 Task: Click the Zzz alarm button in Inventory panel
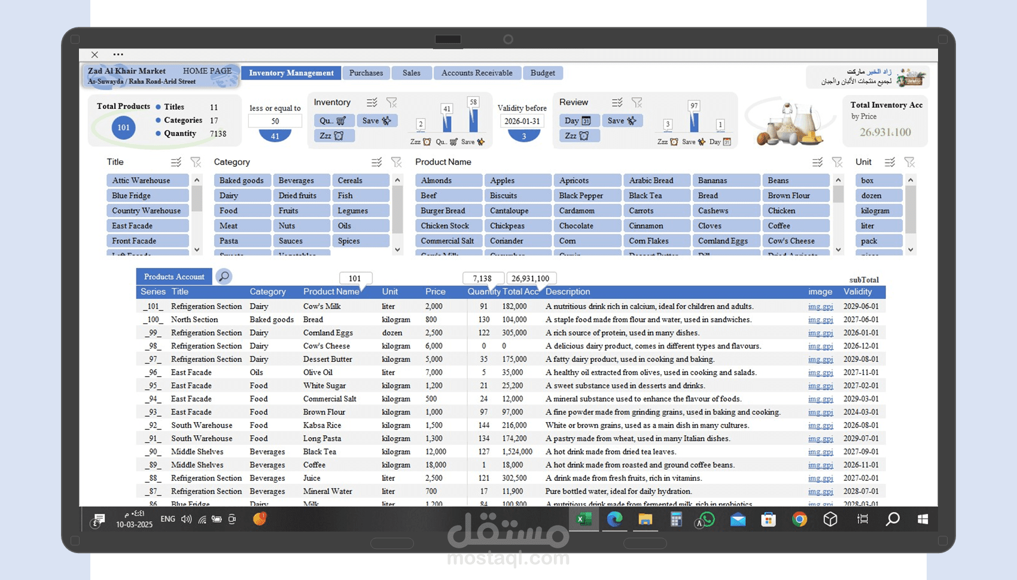(x=333, y=135)
